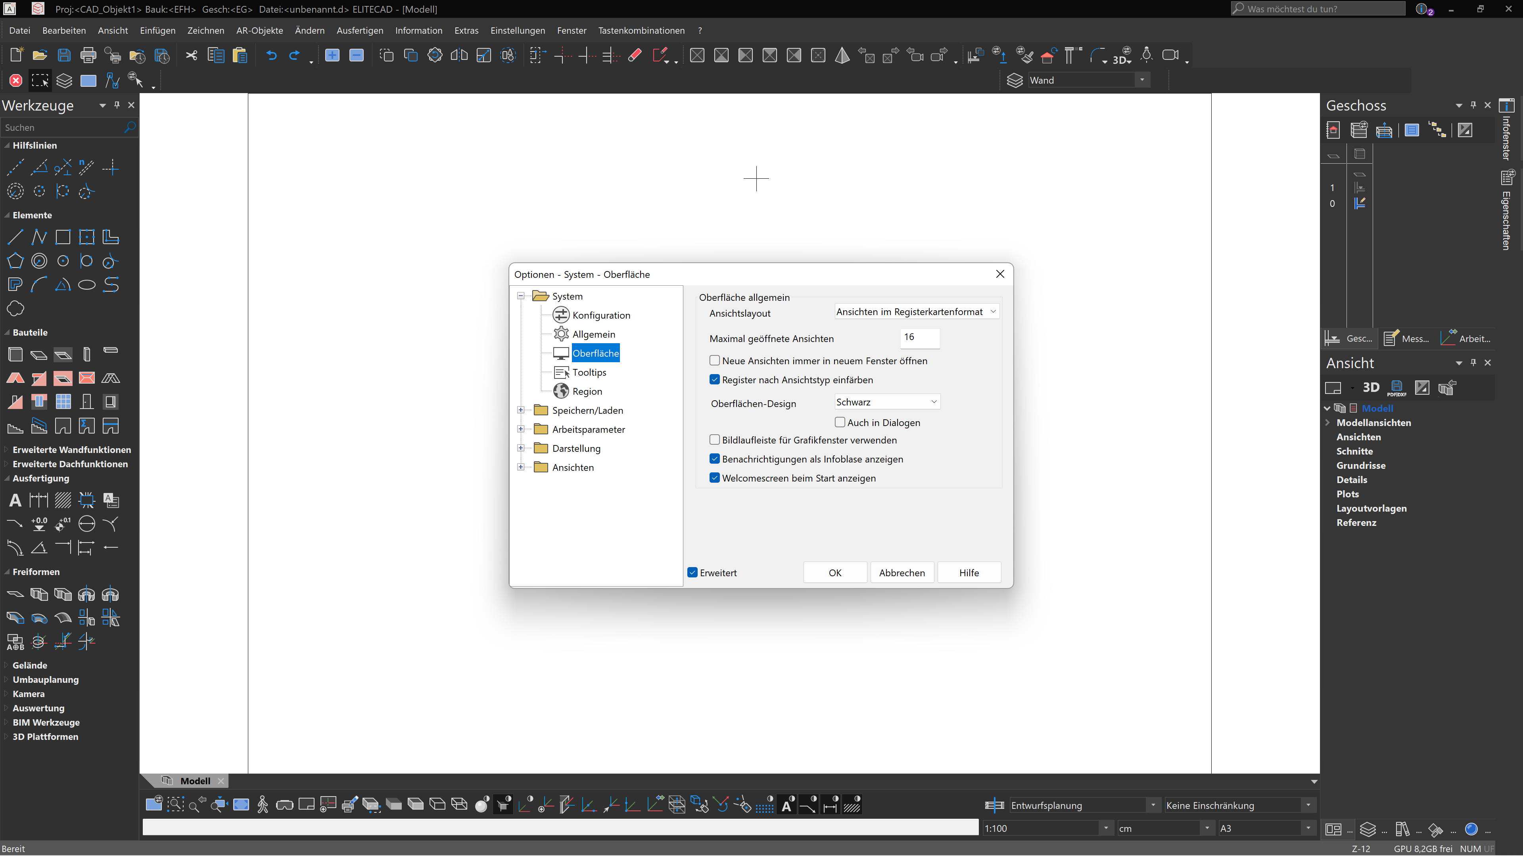This screenshot has width=1523, height=856.
Task: Open the Oberflächen-Design dropdown showing Schwarz
Action: (x=886, y=402)
